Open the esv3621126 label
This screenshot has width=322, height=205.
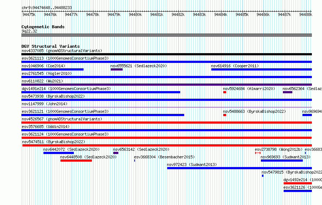[303, 187]
